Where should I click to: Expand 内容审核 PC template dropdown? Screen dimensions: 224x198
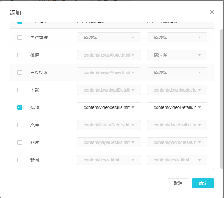tap(109, 37)
